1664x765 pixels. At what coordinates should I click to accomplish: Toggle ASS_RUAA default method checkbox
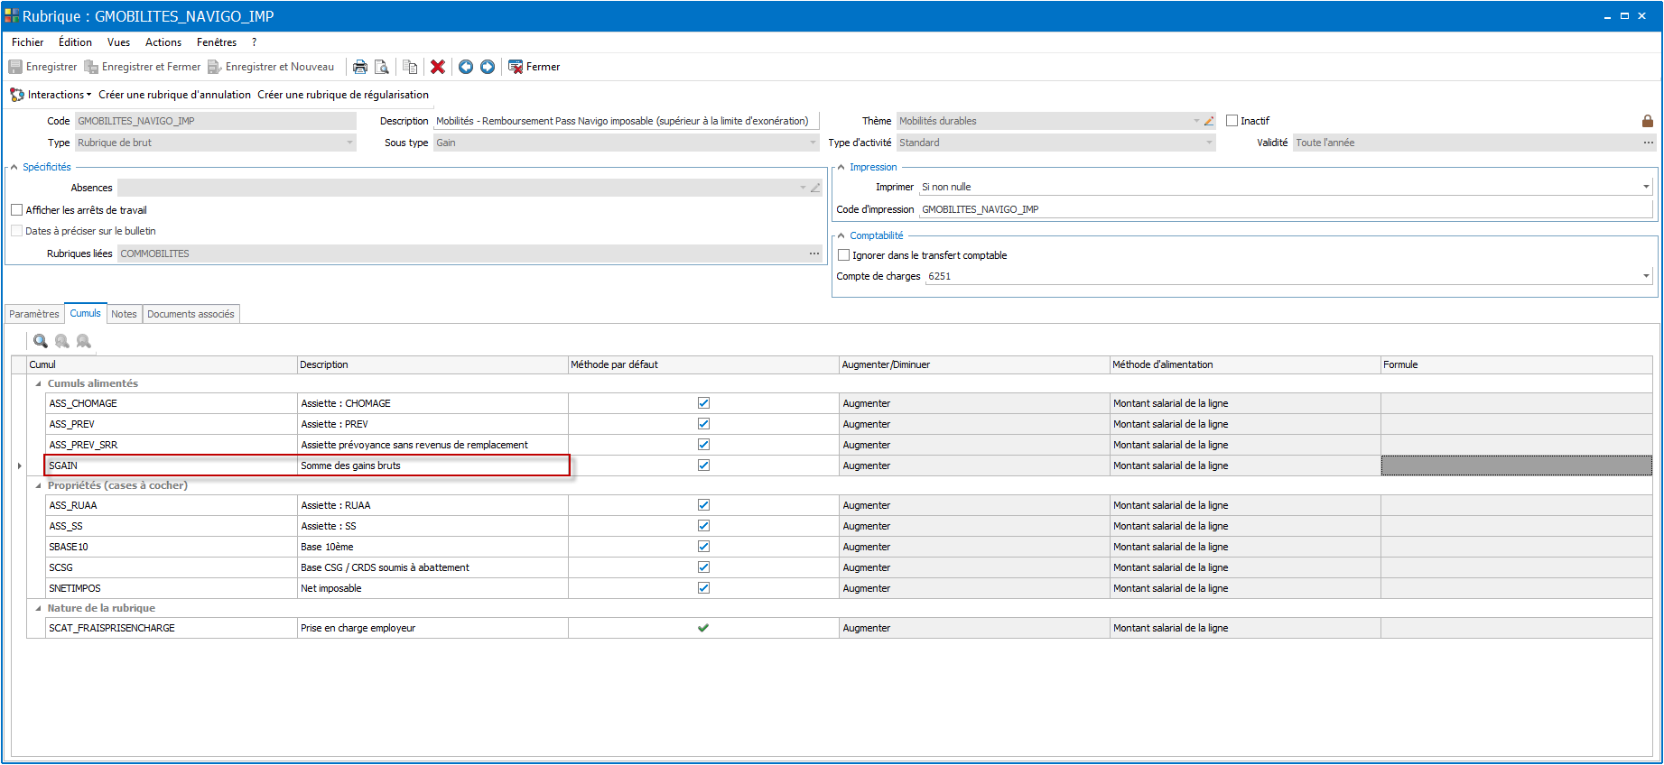click(703, 505)
